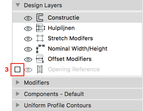Toggle Stretch Modifers layer eye icon
Viewport: 143px width, 111px height.
coord(28,39)
